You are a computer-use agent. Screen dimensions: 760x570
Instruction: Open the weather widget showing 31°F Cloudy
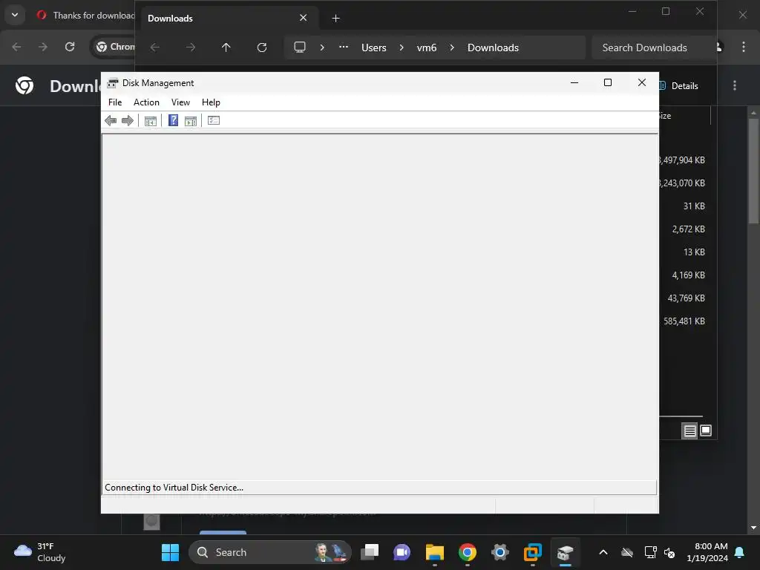click(x=40, y=552)
